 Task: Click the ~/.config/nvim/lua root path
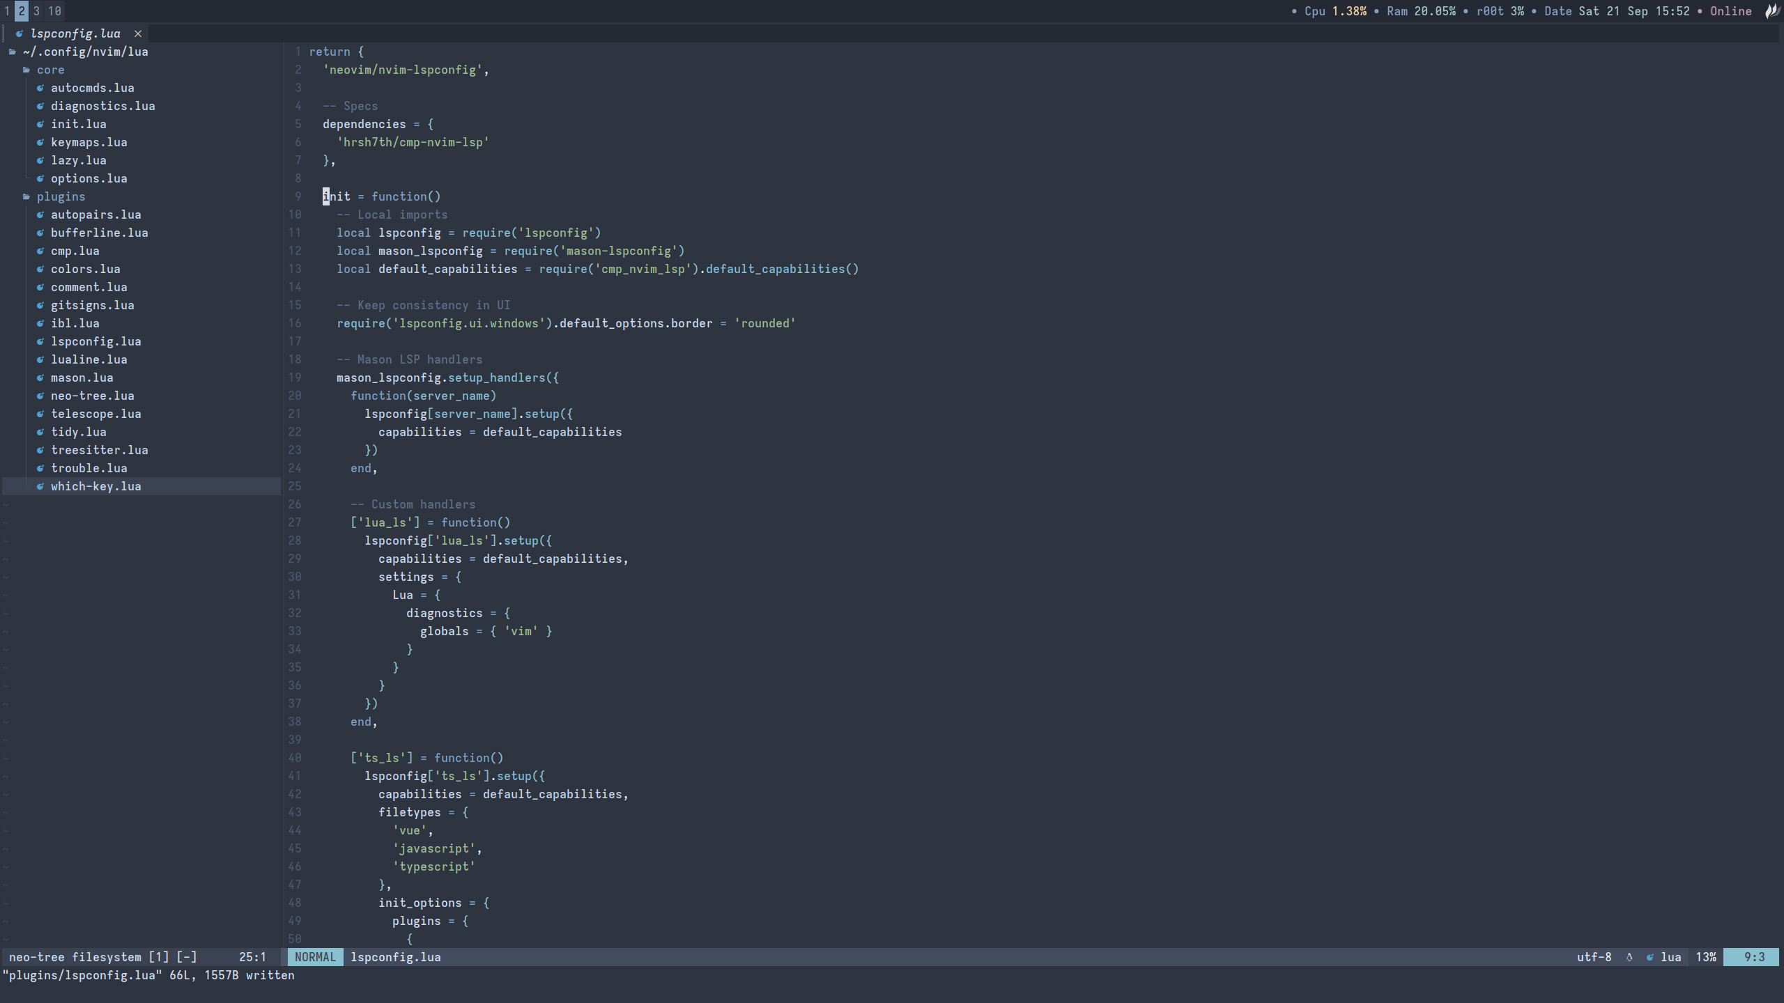click(x=85, y=52)
